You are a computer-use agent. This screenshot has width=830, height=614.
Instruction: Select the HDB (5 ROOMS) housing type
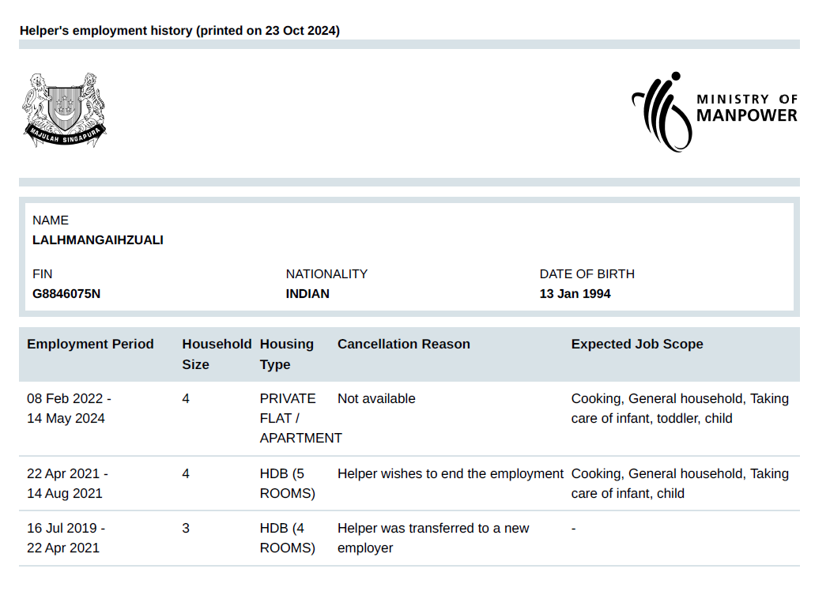pos(288,484)
